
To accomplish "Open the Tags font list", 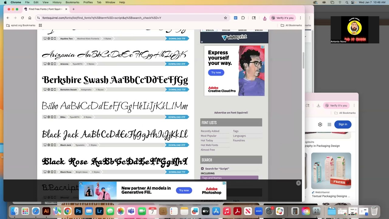I will (236, 131).
